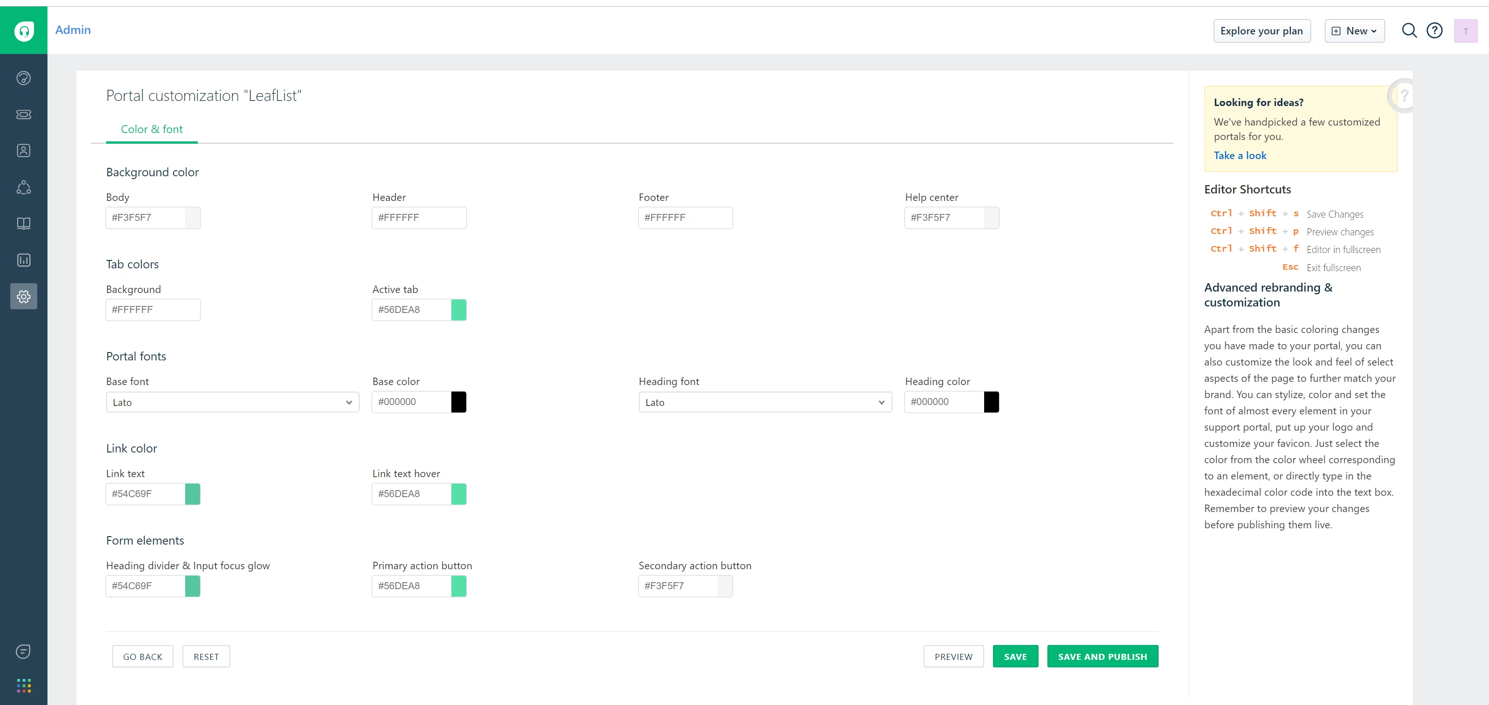The height and width of the screenshot is (705, 1489).
Task: Open the Contacts icon in sidebar
Action: point(24,151)
